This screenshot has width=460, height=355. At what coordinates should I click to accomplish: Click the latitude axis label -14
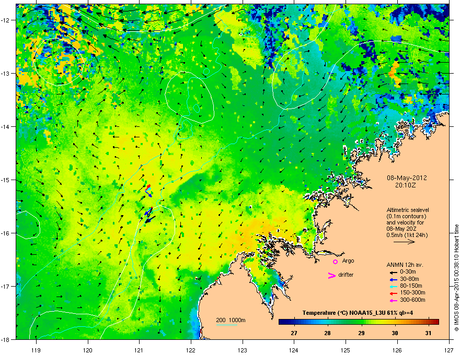[x=5, y=126]
